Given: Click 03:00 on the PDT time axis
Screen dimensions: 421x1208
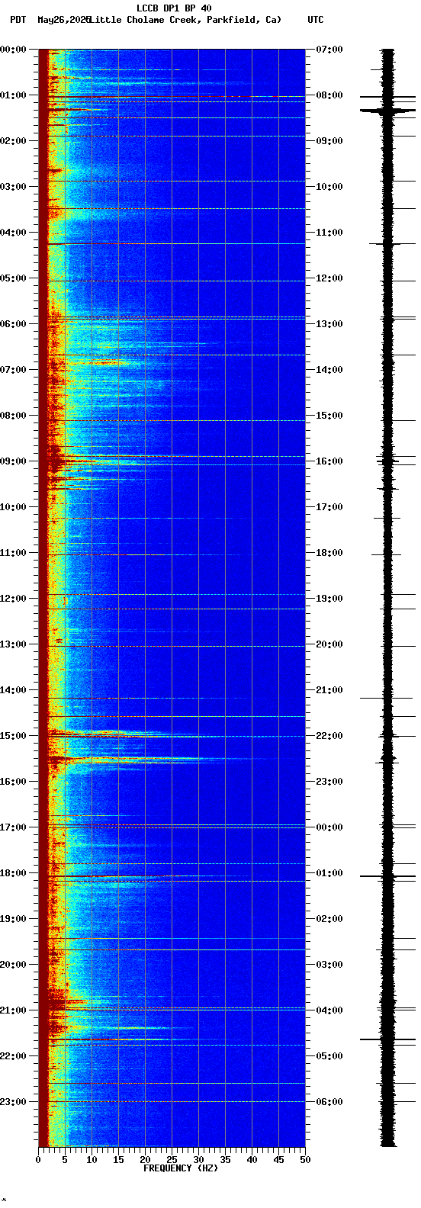Looking at the screenshot, I should coord(14,187).
